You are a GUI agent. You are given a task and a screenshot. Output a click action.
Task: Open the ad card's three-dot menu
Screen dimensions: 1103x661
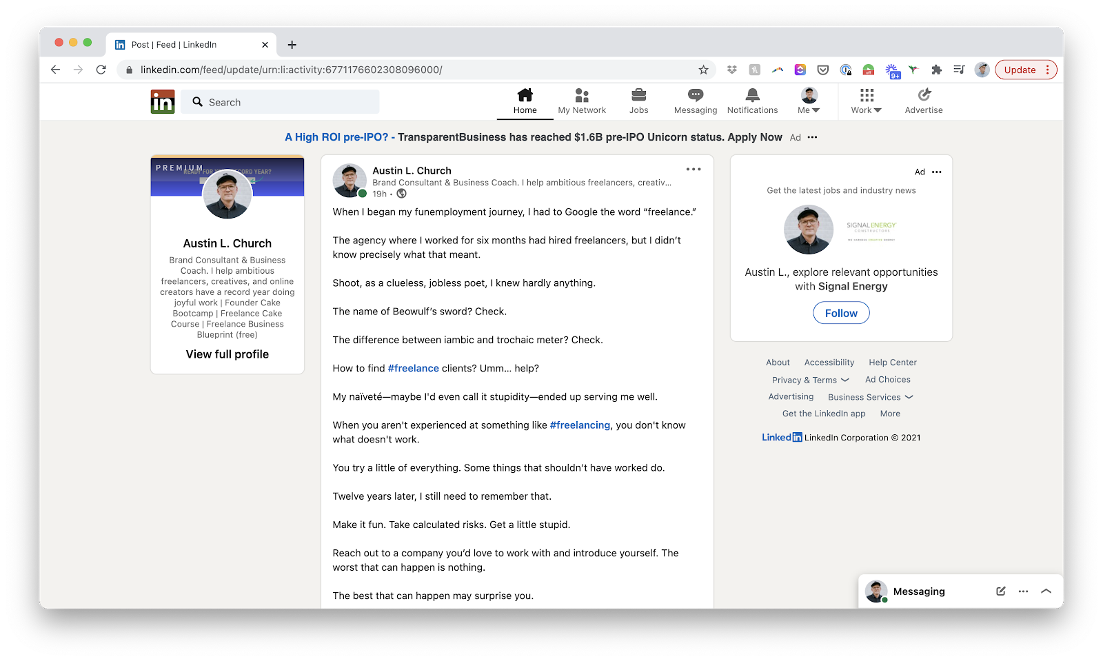point(937,172)
